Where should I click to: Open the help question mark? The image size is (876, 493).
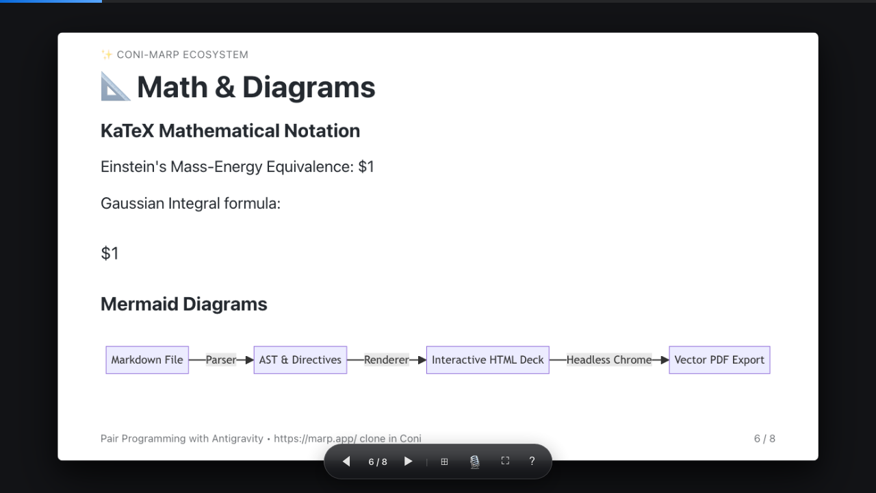pyautogui.click(x=532, y=461)
